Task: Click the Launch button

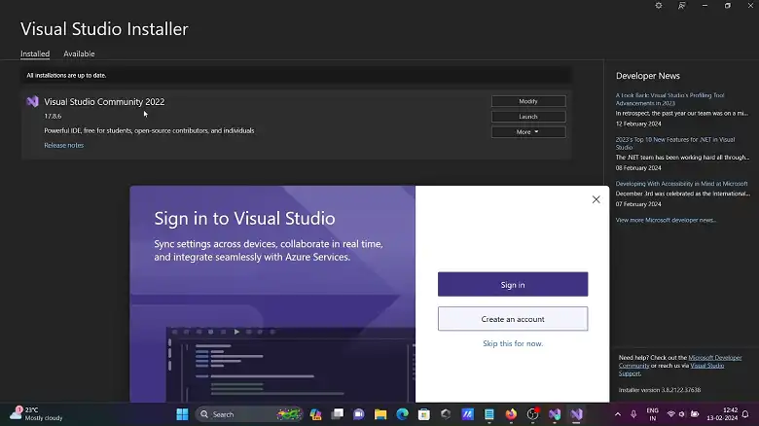Action: click(x=528, y=117)
